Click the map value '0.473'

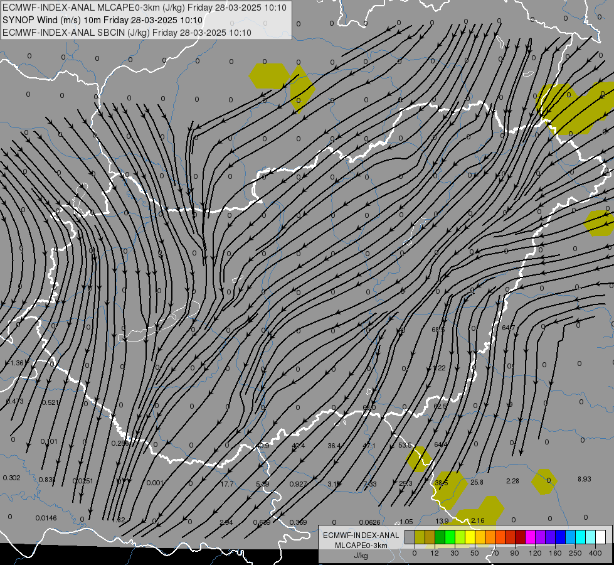[15, 402]
